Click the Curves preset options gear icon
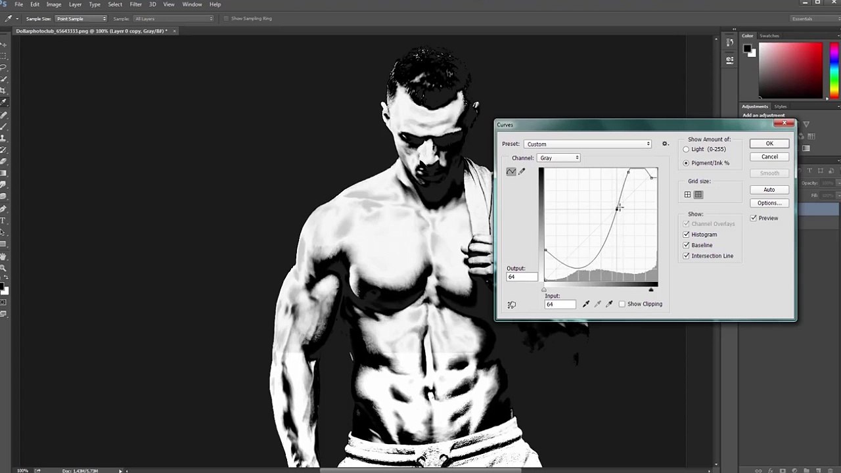Screen dimensions: 841x473 point(665,144)
